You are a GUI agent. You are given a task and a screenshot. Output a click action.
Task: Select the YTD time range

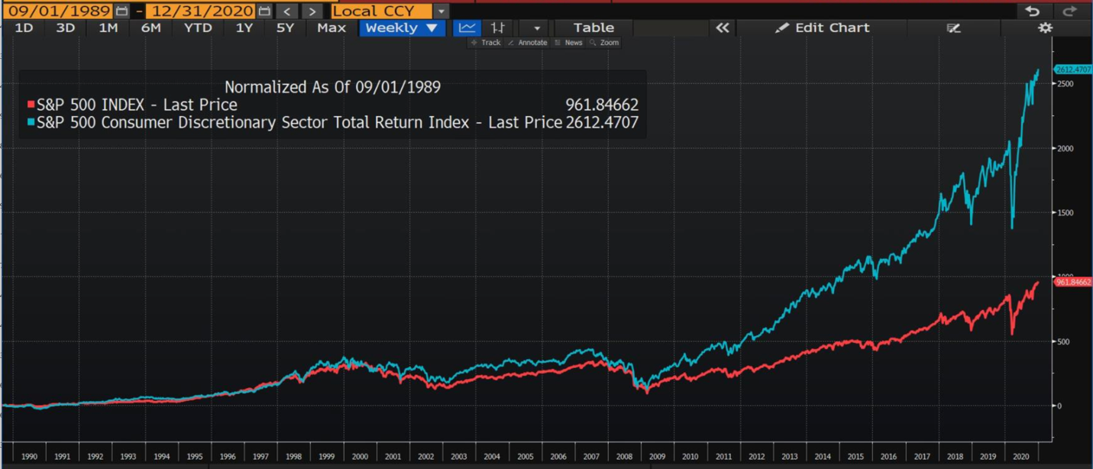pyautogui.click(x=198, y=28)
